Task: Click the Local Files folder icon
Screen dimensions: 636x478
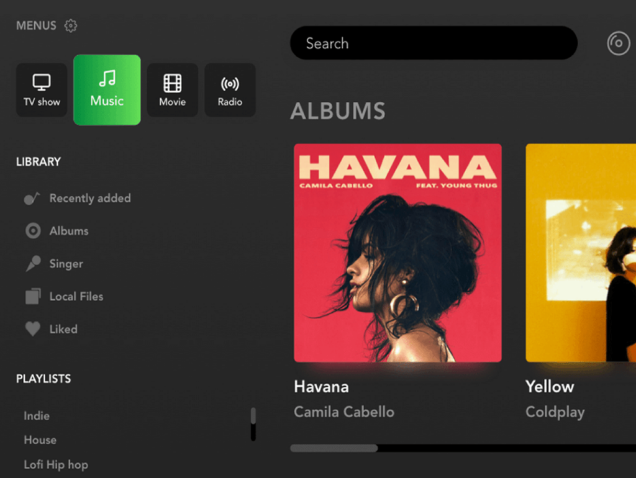Action: coord(33,296)
